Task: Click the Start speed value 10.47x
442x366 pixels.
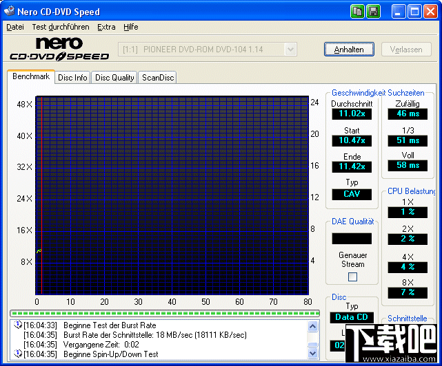Action: point(352,140)
